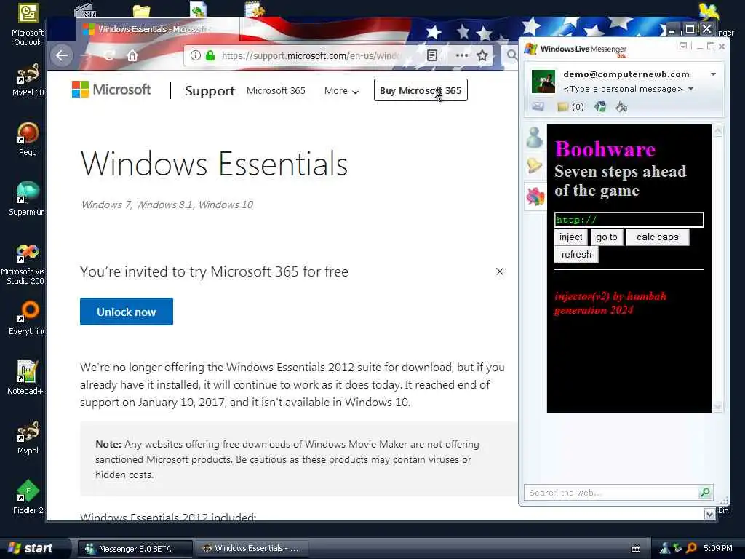Switch to Windows Essentials taskbar button
Viewport: 745px width, 559px height.
point(251,549)
